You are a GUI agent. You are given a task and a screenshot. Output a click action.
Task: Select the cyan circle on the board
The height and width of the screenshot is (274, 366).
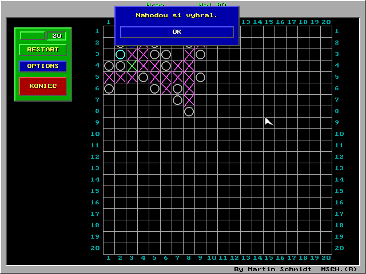(x=120, y=54)
